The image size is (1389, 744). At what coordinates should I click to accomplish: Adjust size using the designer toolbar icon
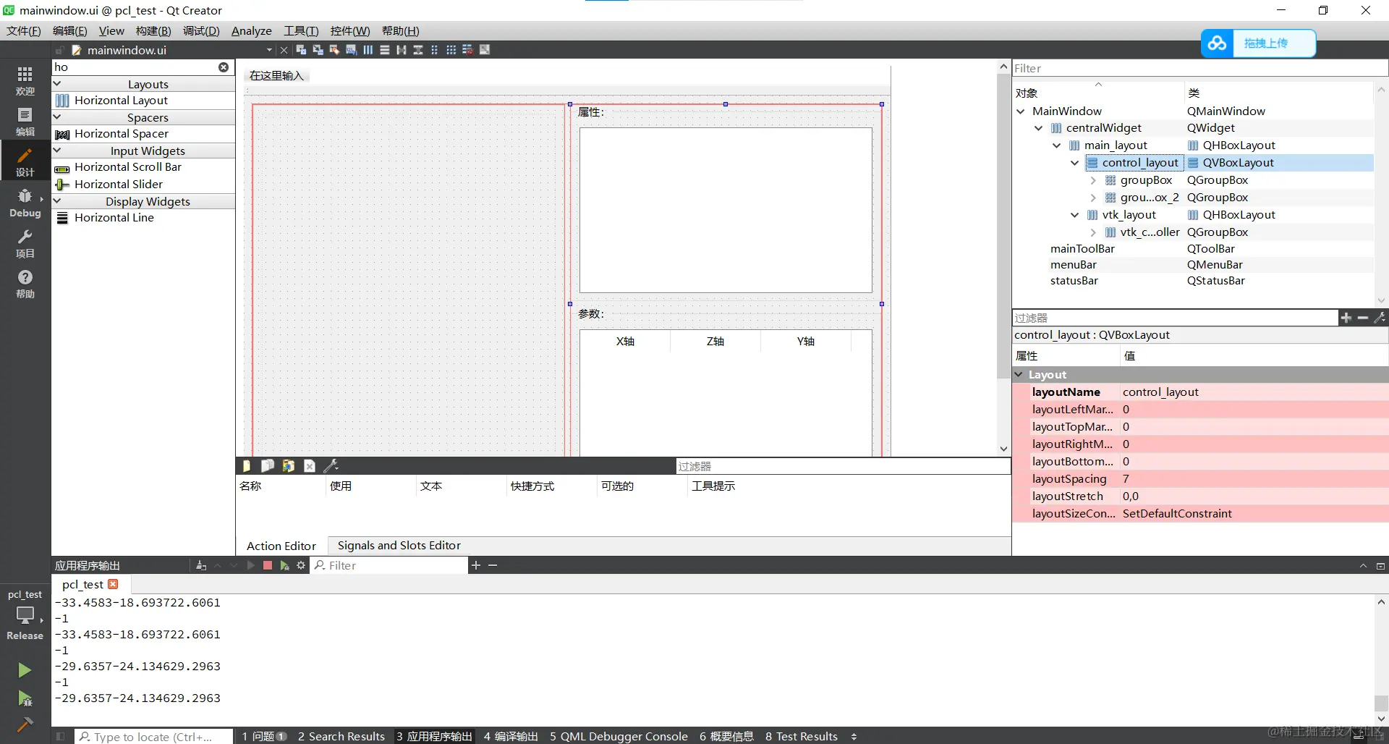485,50
